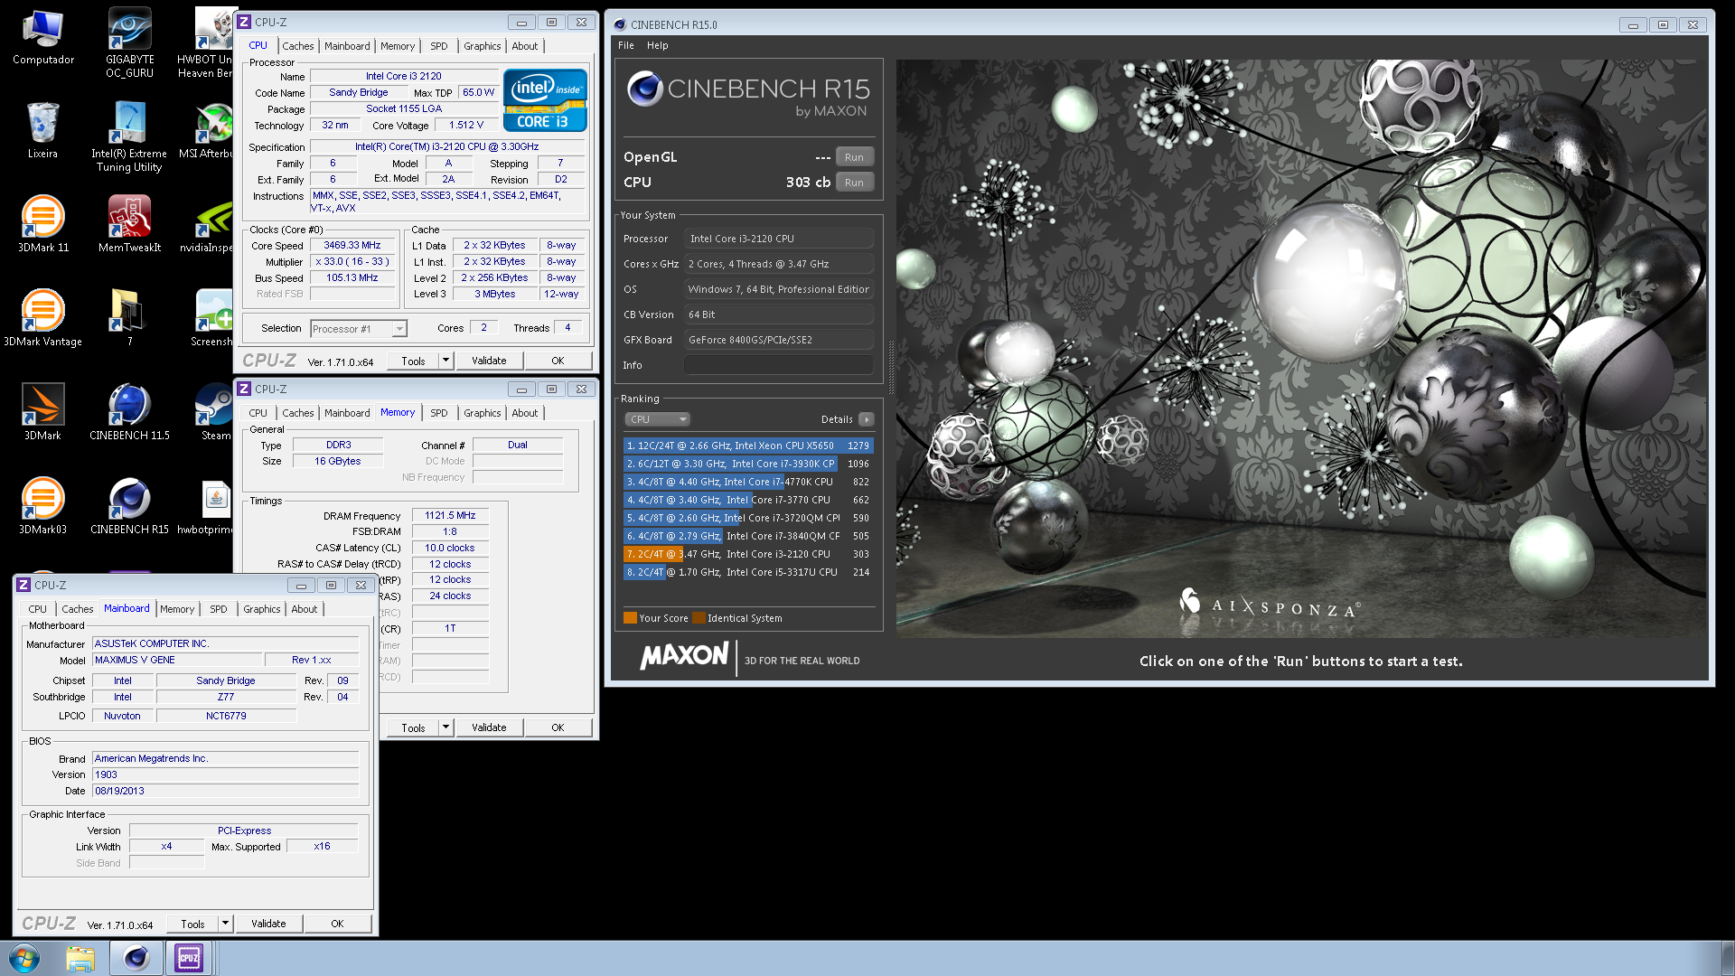The image size is (1735, 976).
Task: Click Validate in Mainboard CPU-Z window
Action: pos(268,924)
